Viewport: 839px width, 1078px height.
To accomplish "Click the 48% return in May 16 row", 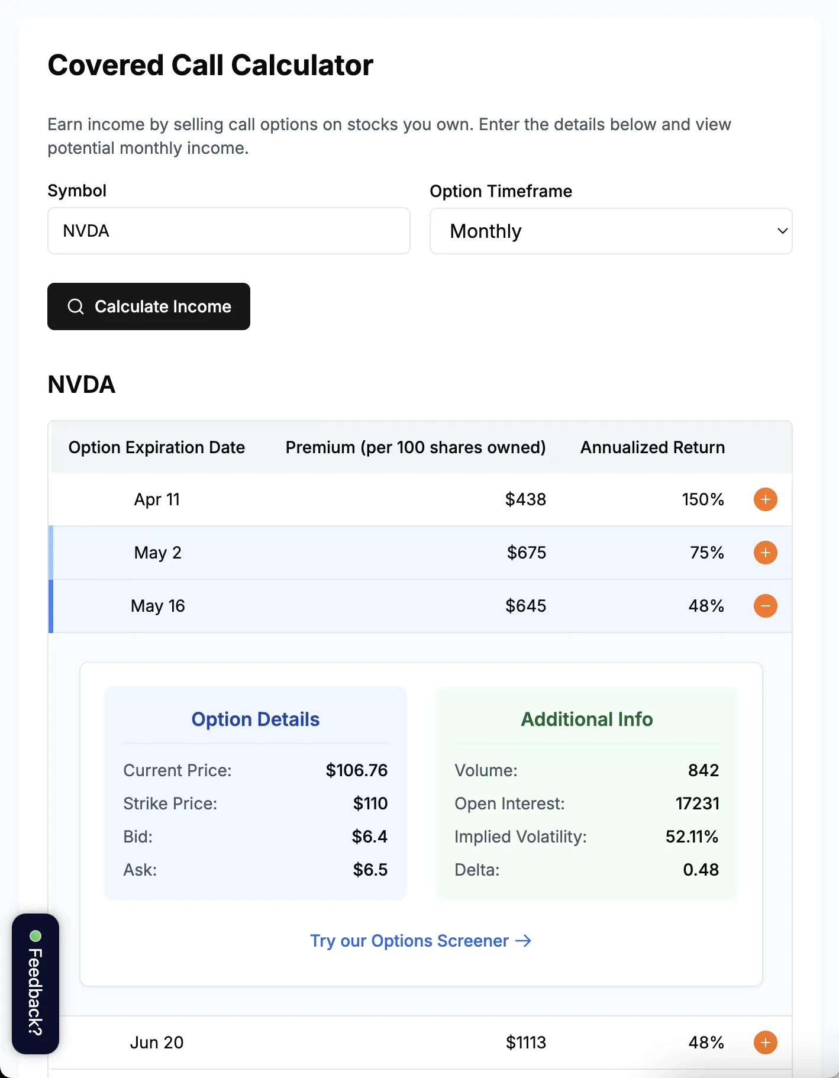I will (x=706, y=606).
